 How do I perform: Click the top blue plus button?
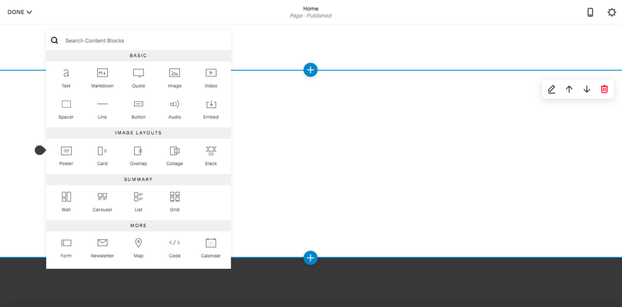point(310,70)
